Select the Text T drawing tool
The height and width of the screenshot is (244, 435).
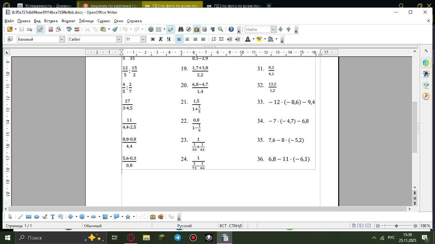tap(53, 217)
